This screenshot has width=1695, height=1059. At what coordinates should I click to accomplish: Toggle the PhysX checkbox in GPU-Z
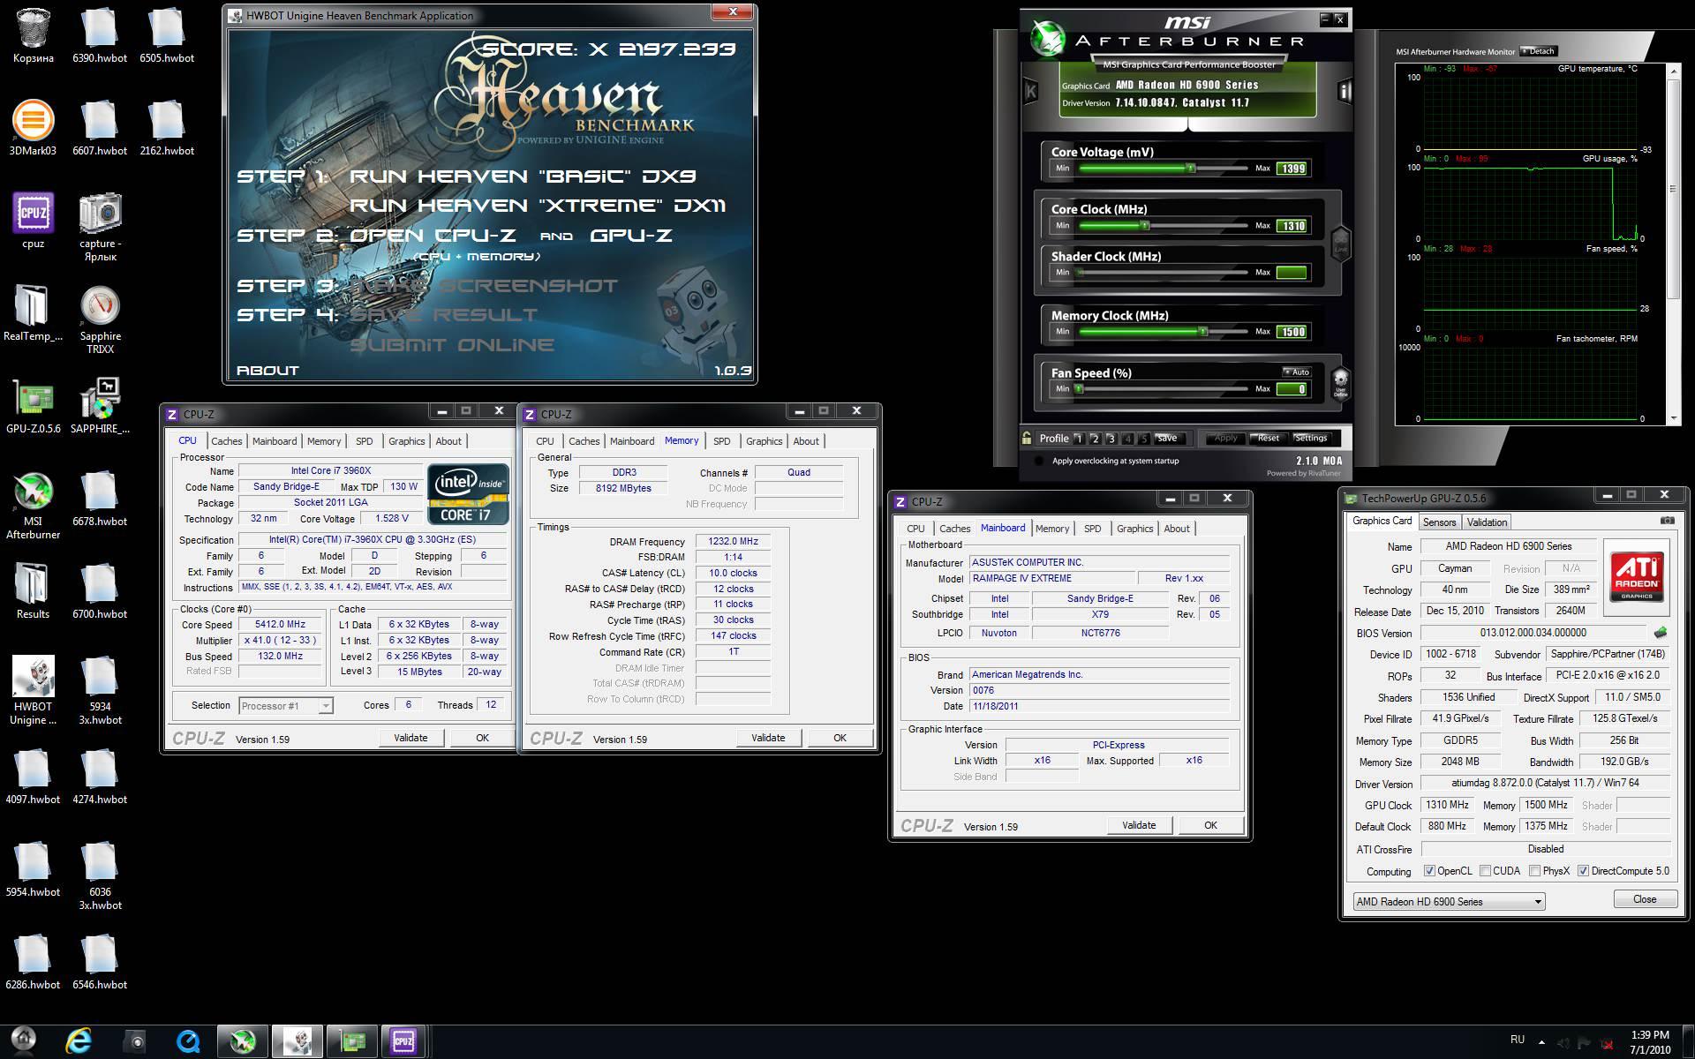click(x=1534, y=871)
